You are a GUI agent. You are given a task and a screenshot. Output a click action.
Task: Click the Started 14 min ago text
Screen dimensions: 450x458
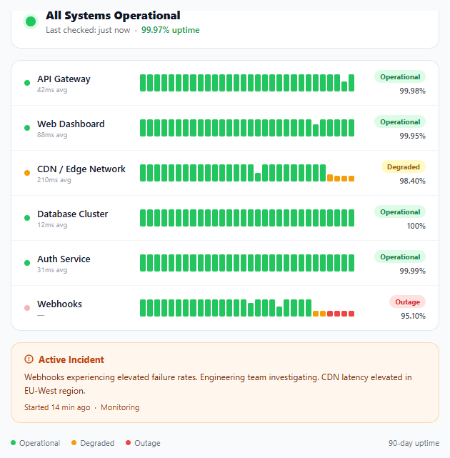(57, 407)
